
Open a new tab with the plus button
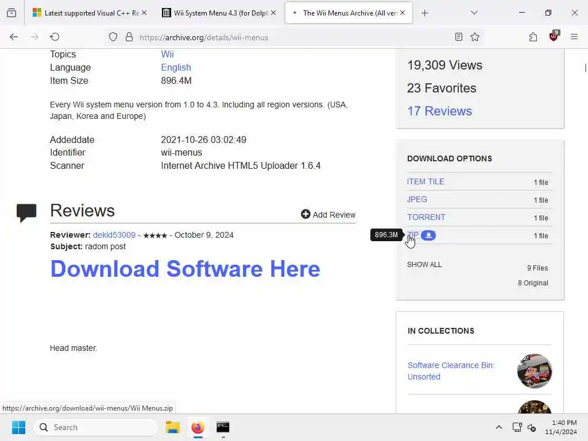point(424,13)
